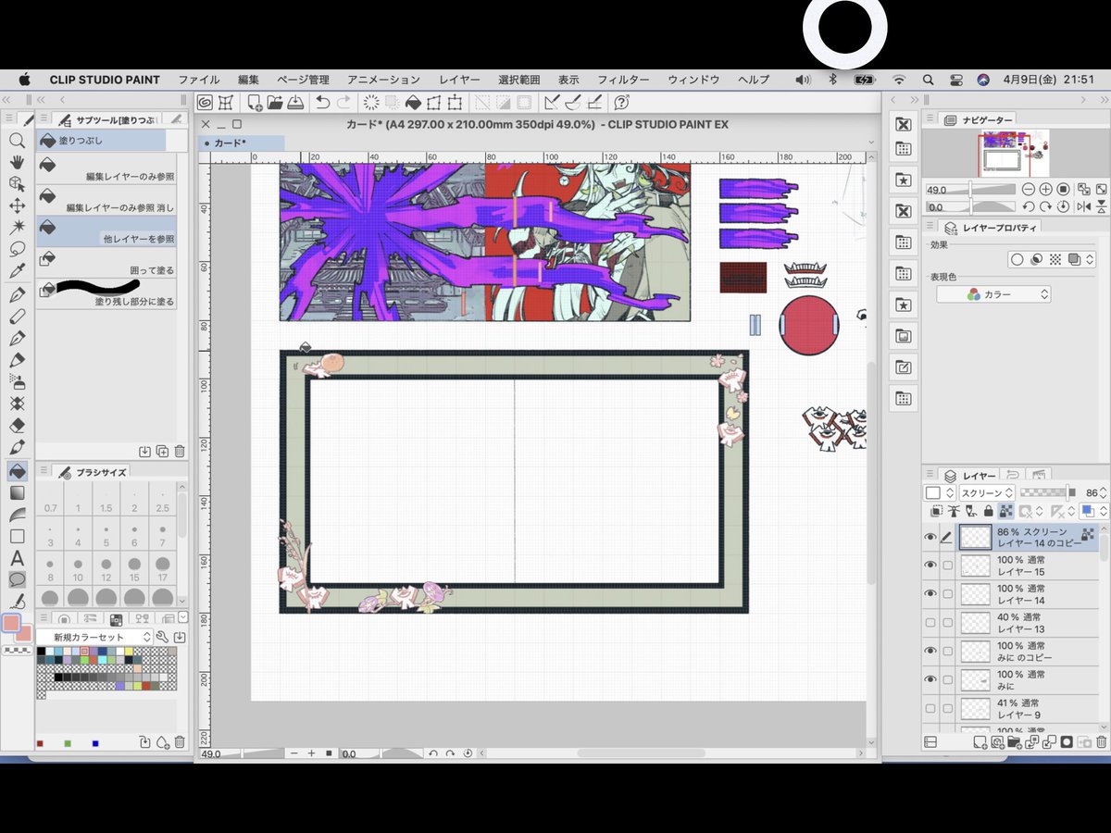The width and height of the screenshot is (1111, 833).
Task: Open the 選択範囲 menu
Action: click(x=519, y=80)
